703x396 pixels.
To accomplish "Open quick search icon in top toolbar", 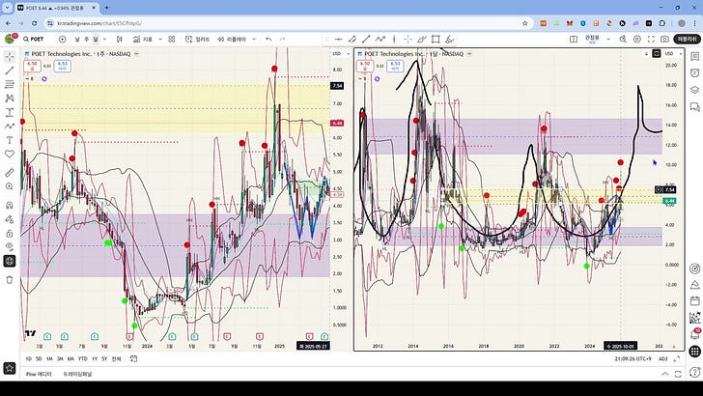I will tap(623, 40).
